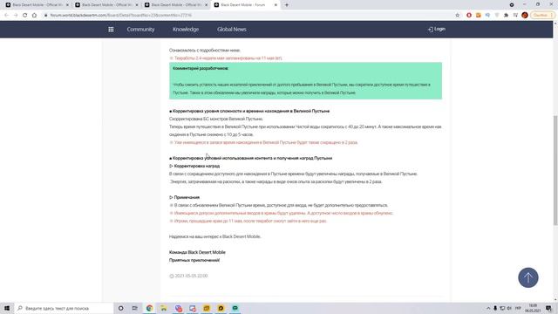The width and height of the screenshot is (558, 314).
Task: Close the active Forum tab
Action: tap(276, 5)
